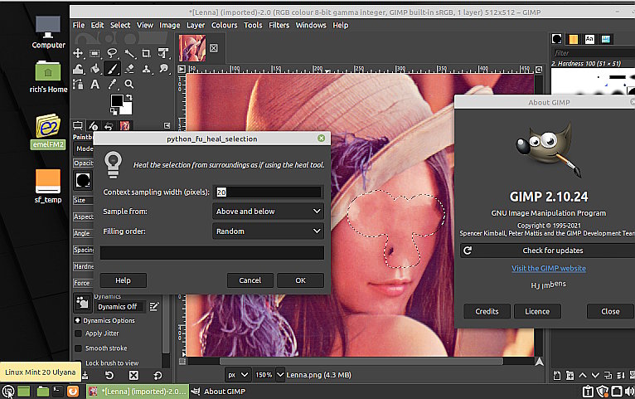Delete tool preset icon

tap(133, 376)
